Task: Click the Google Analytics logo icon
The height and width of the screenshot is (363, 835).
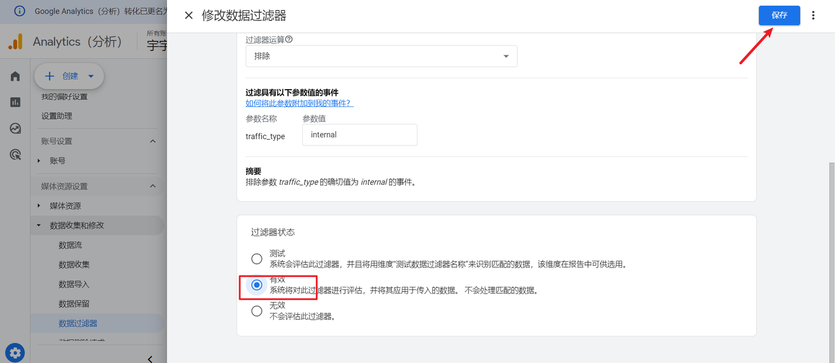Action: [16, 42]
